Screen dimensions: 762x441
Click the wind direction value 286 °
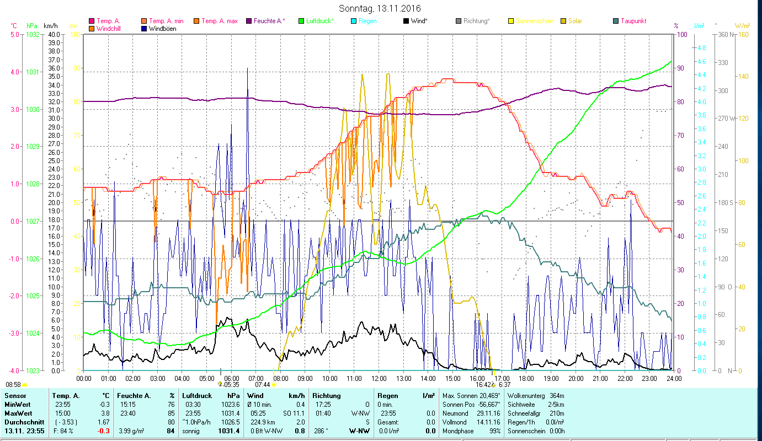point(321,431)
